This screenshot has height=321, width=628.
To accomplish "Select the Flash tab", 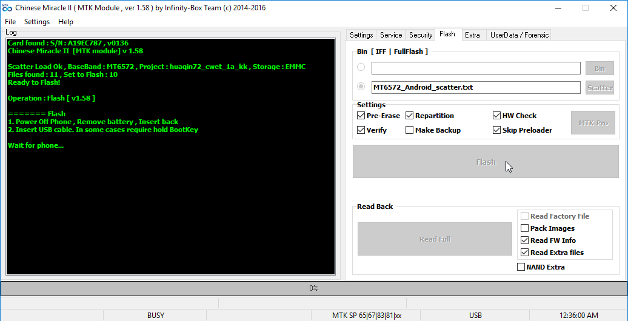I will [447, 34].
